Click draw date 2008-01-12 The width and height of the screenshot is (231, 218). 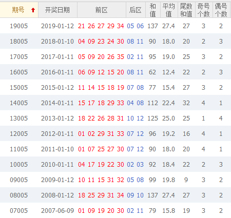click(57, 195)
